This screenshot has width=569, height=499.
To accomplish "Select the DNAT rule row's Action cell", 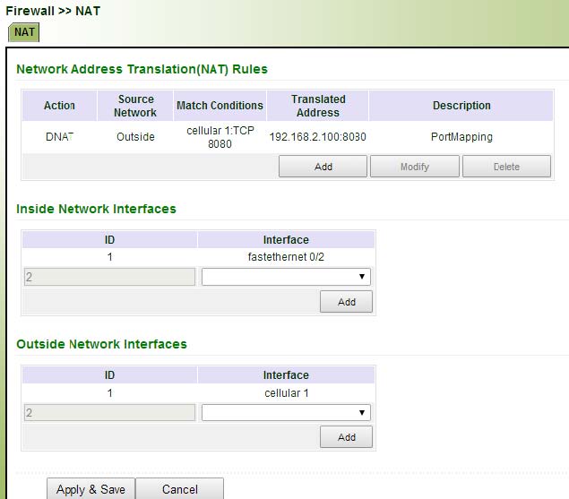I will (x=59, y=137).
